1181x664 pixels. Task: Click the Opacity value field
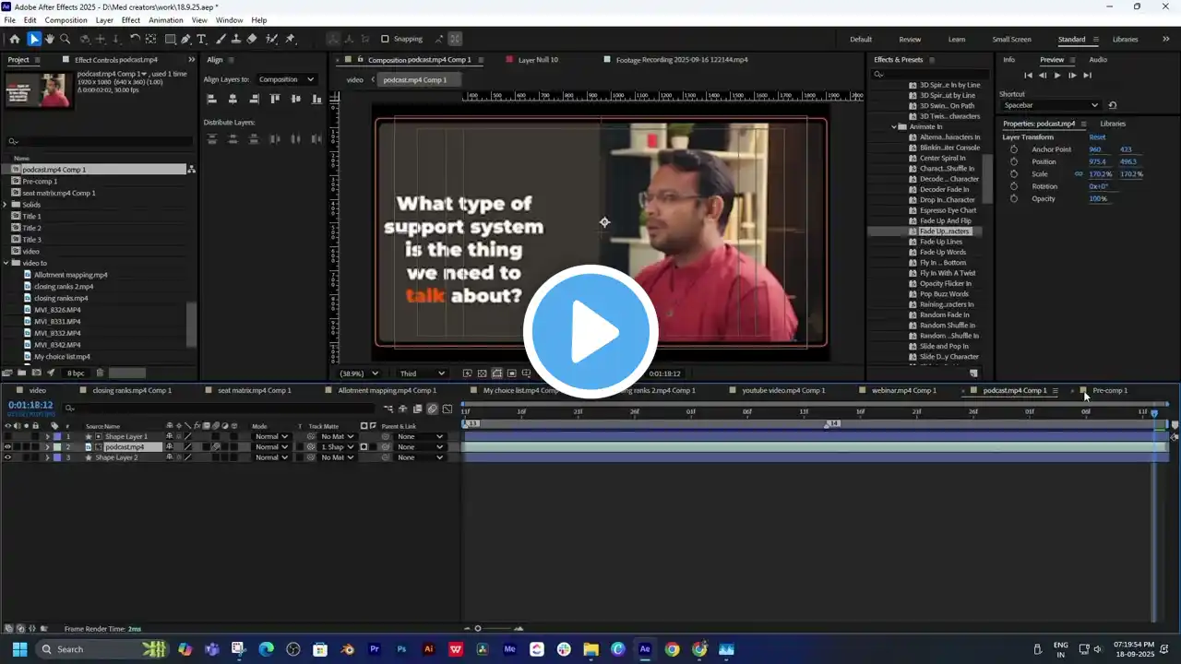[x=1098, y=199]
